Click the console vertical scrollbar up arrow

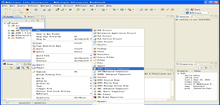pyautogui.click(x=172, y=80)
